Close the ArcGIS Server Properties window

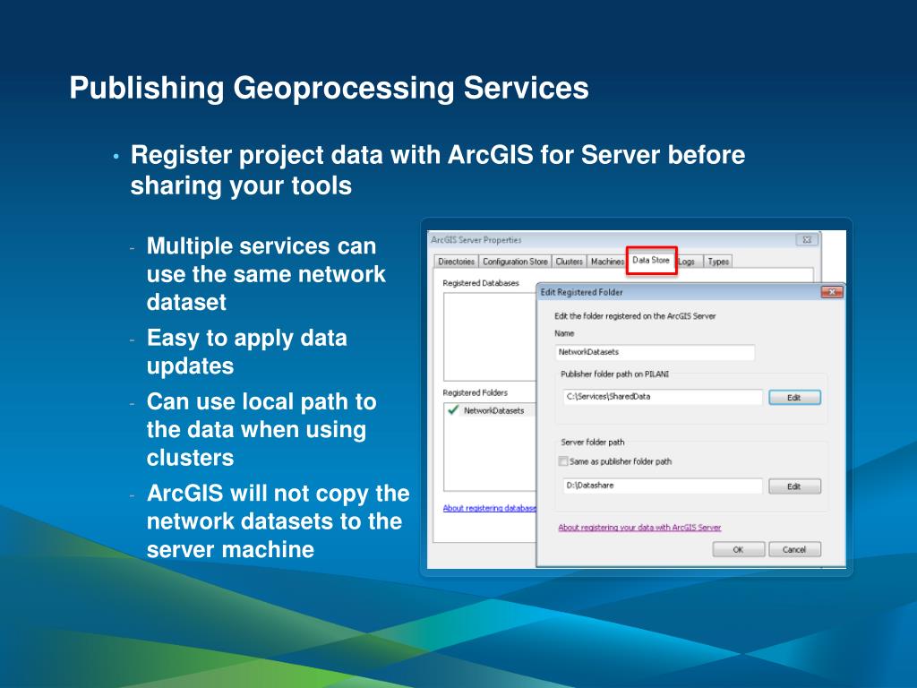807,240
